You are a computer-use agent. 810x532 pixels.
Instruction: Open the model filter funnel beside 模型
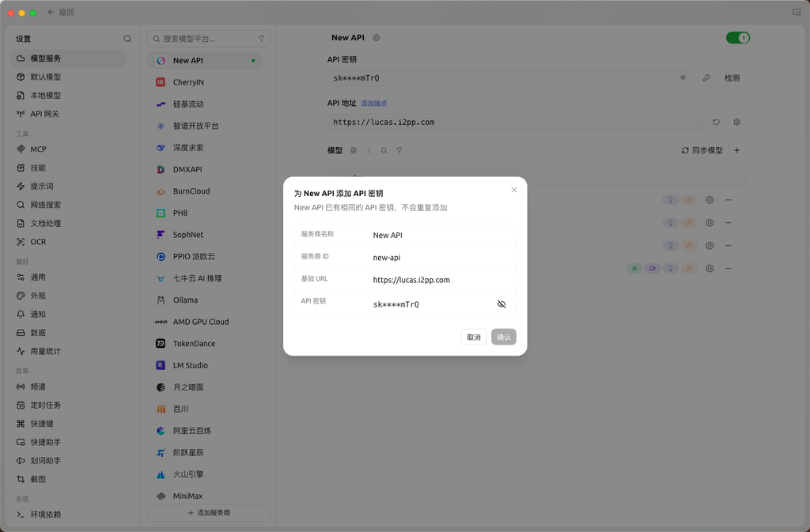pyautogui.click(x=399, y=150)
